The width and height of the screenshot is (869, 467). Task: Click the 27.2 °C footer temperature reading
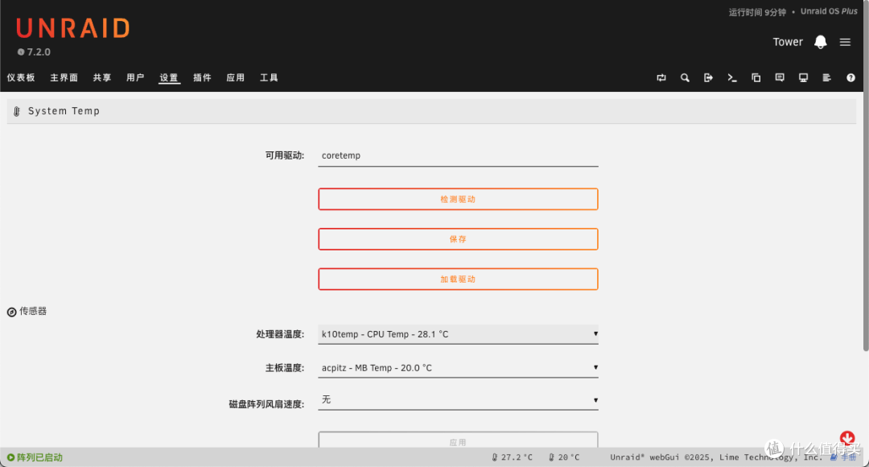(512, 457)
